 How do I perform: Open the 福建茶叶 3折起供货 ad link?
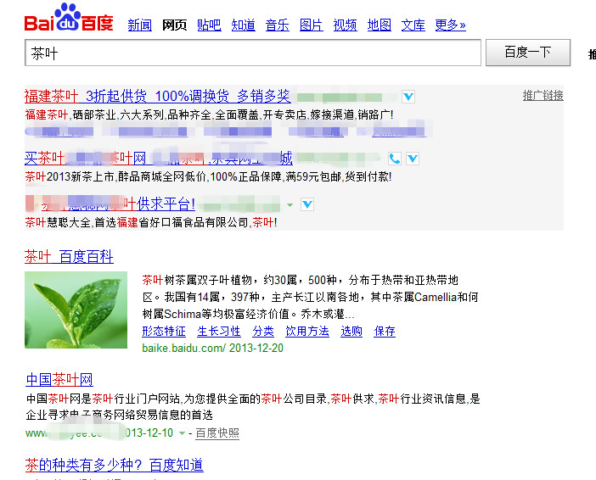tap(157, 96)
